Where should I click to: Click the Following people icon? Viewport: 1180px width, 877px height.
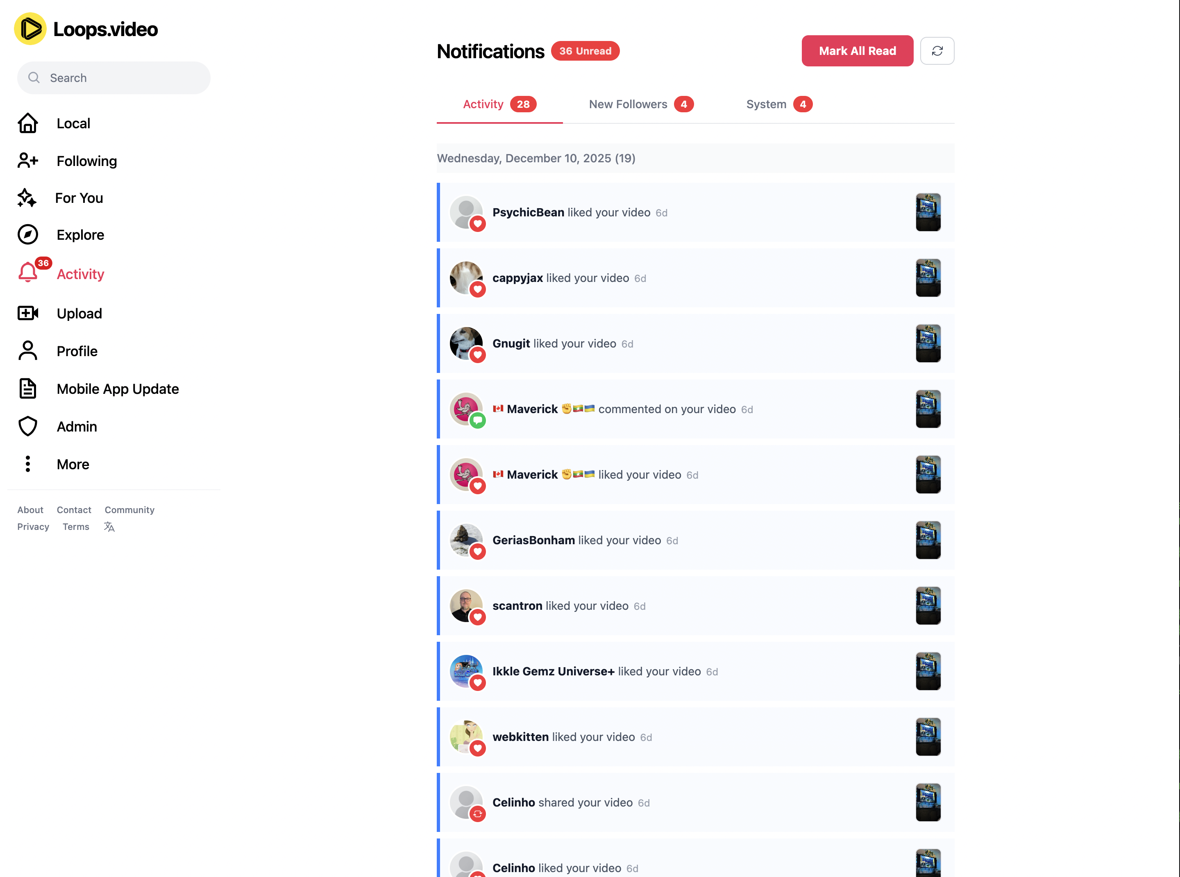point(27,160)
